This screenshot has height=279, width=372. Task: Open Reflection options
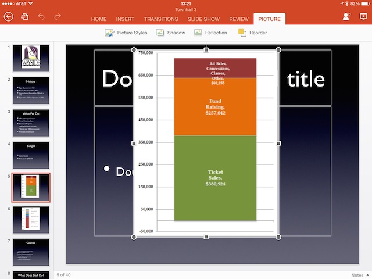[210, 33]
